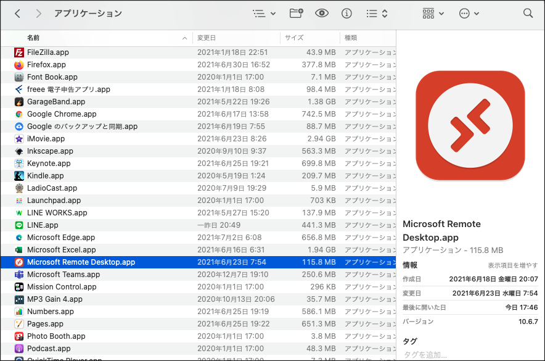The height and width of the screenshot is (361, 545).
Task: Sort by the 種類 column header
Action: coord(351,38)
